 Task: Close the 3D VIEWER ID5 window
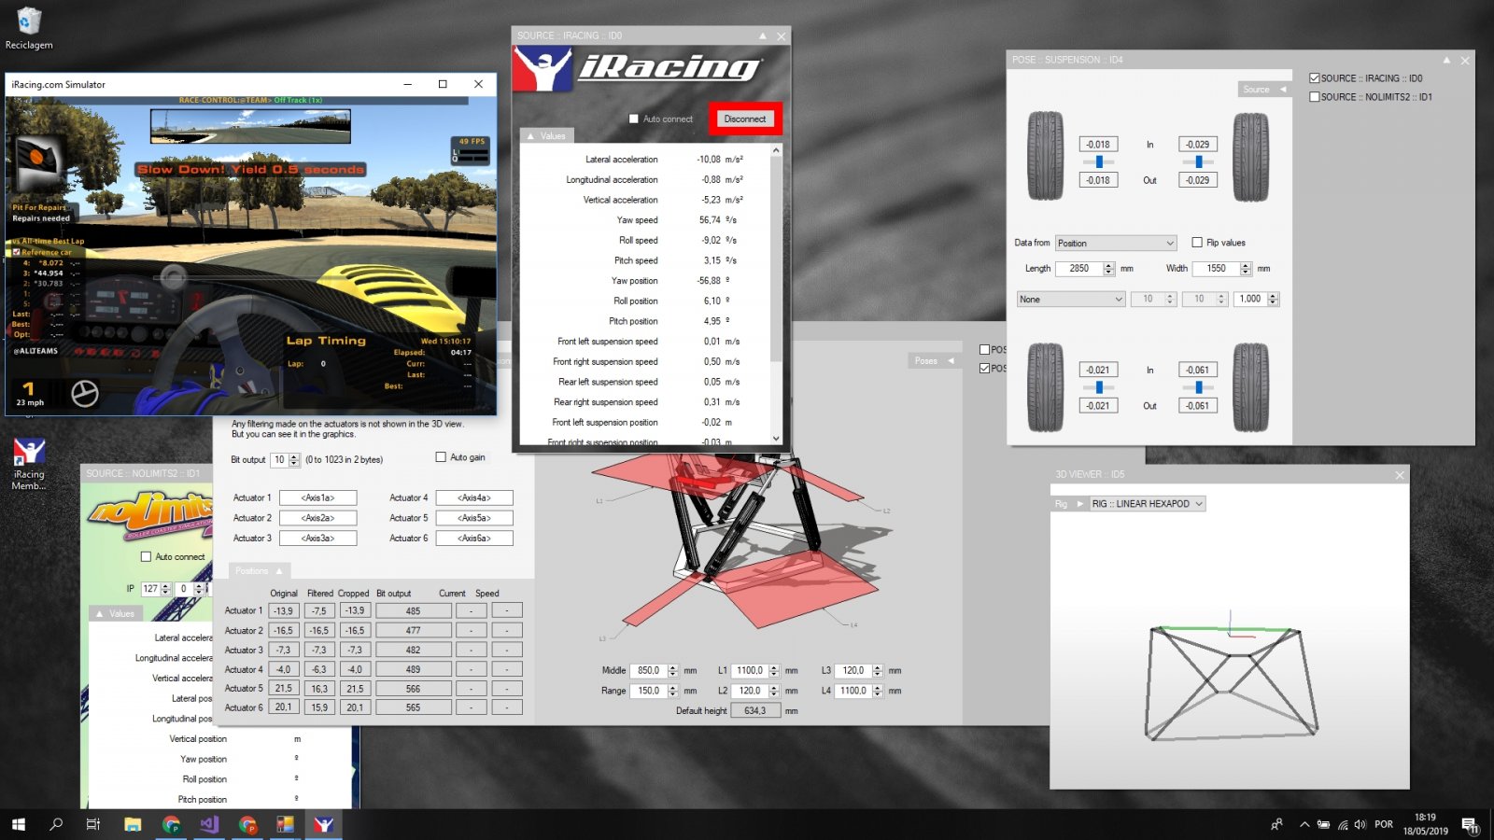coord(1399,475)
